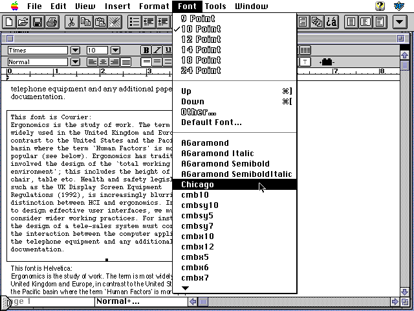This screenshot has height=311, width=414.
Task: Choose Other... in Font menu
Action: (x=235, y=112)
